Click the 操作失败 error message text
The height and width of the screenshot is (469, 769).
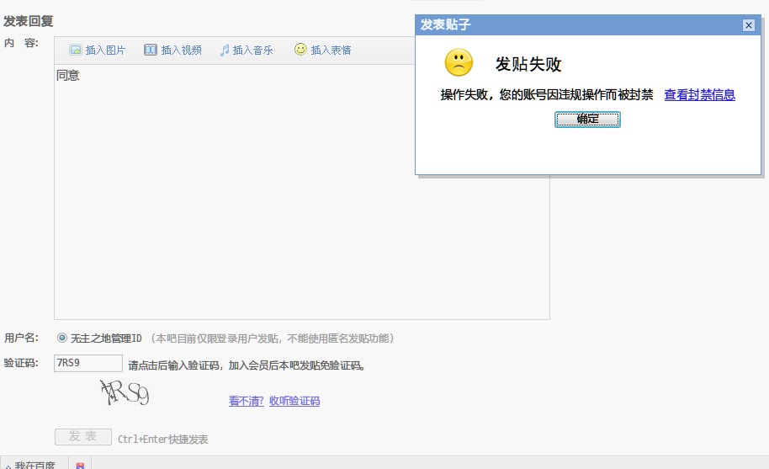[547, 94]
